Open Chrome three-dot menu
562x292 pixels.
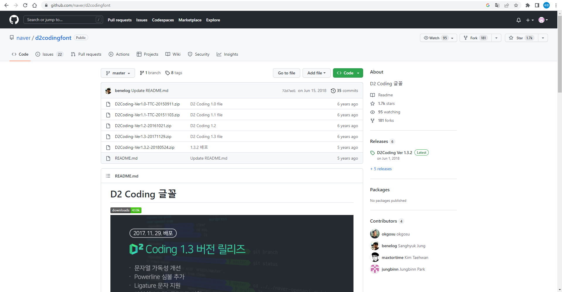[x=556, y=5]
